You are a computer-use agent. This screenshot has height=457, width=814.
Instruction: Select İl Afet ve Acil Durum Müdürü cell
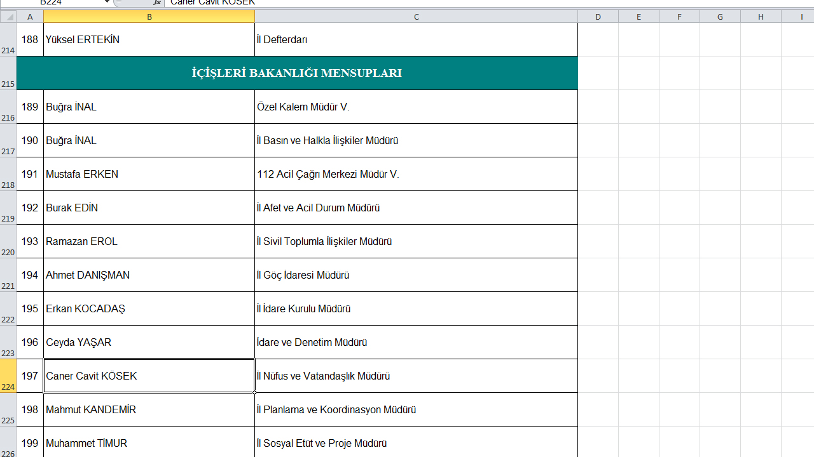[x=416, y=208]
